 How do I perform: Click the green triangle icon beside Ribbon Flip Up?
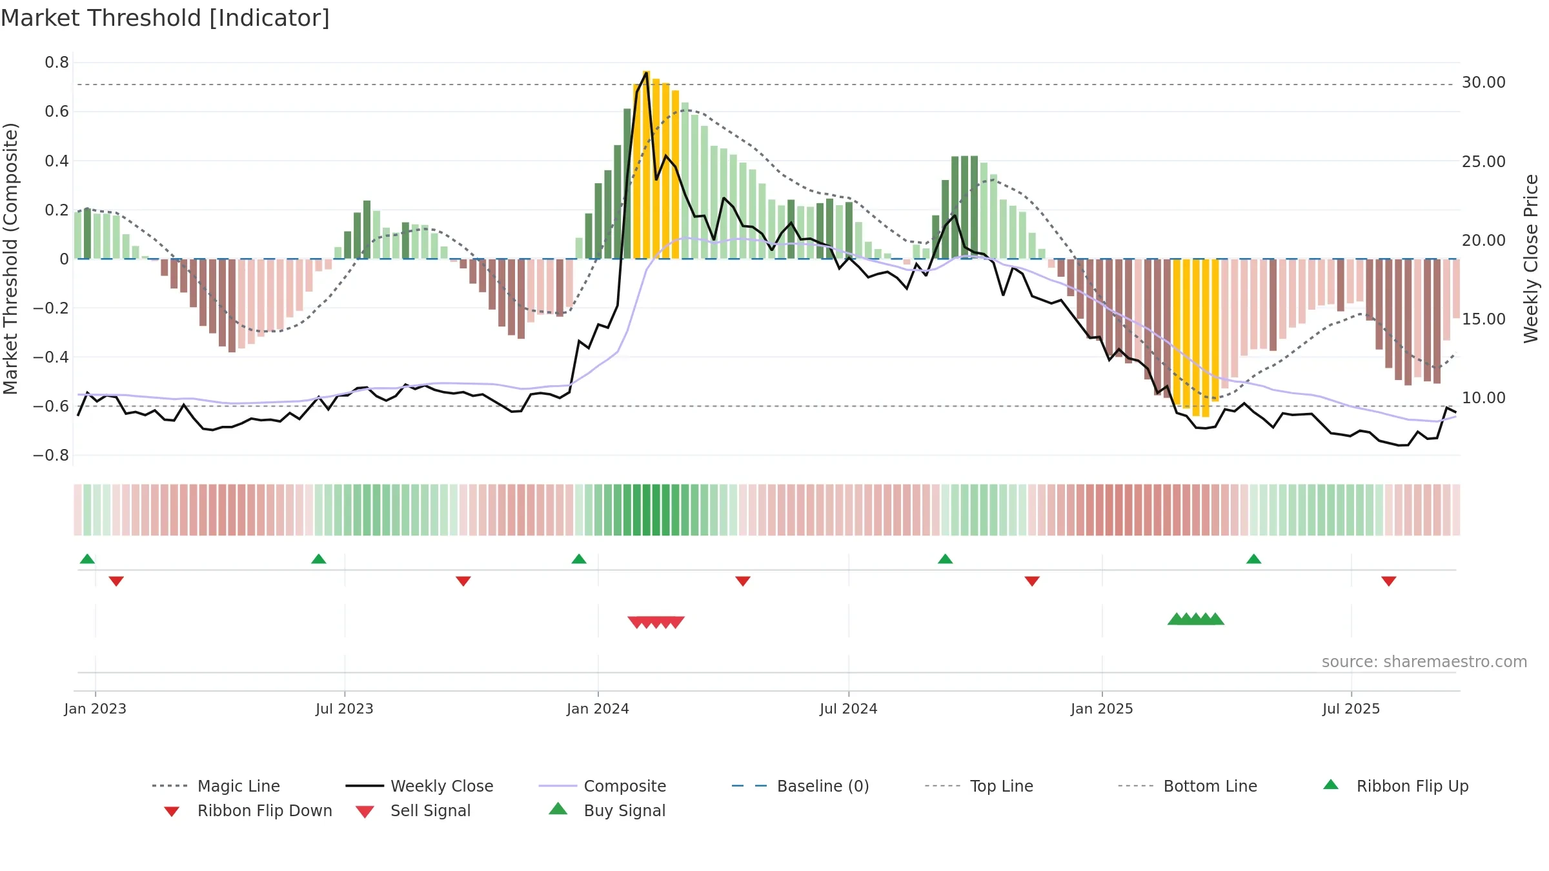pyautogui.click(x=1331, y=785)
